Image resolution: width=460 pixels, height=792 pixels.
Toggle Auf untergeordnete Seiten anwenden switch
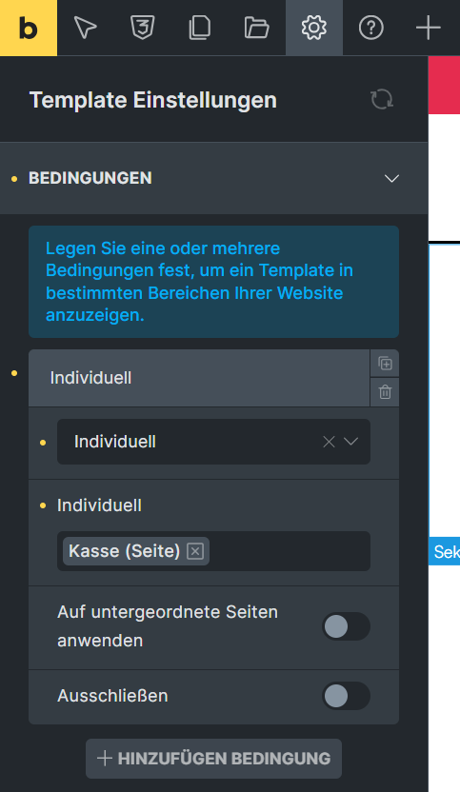[x=347, y=626]
